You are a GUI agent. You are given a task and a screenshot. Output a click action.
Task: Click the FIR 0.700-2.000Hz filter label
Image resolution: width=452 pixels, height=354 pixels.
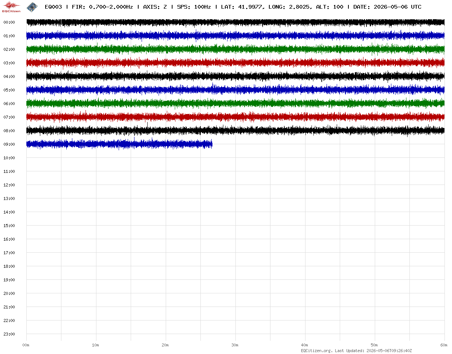coord(102,7)
